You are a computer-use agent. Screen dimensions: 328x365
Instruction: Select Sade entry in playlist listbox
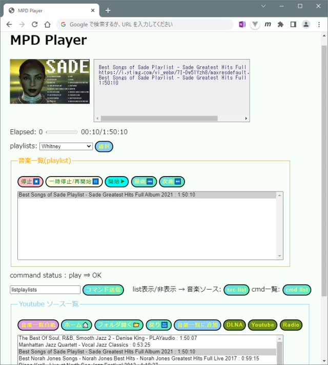tap(147, 195)
